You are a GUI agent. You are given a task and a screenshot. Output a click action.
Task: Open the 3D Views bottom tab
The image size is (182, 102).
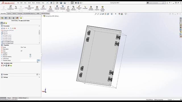15,98
